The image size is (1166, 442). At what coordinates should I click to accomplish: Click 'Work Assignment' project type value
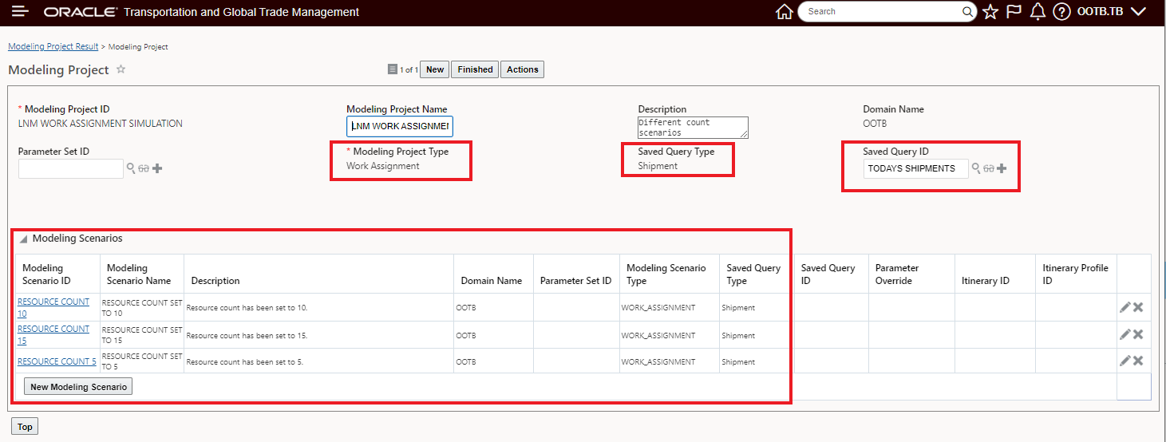pos(383,166)
